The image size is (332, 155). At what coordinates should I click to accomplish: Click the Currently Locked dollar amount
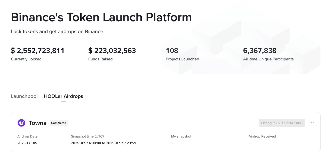pyautogui.click(x=38, y=51)
